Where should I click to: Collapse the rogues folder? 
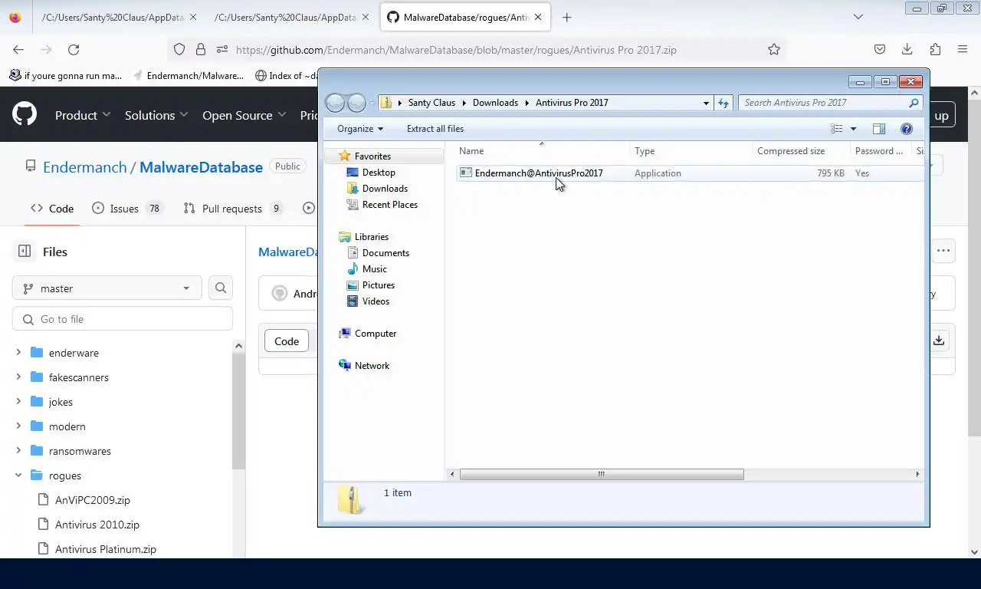pos(18,475)
